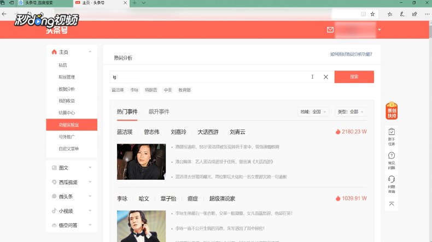
Task: Select the 特朗普 suggested keyword tag
Action: (151, 90)
